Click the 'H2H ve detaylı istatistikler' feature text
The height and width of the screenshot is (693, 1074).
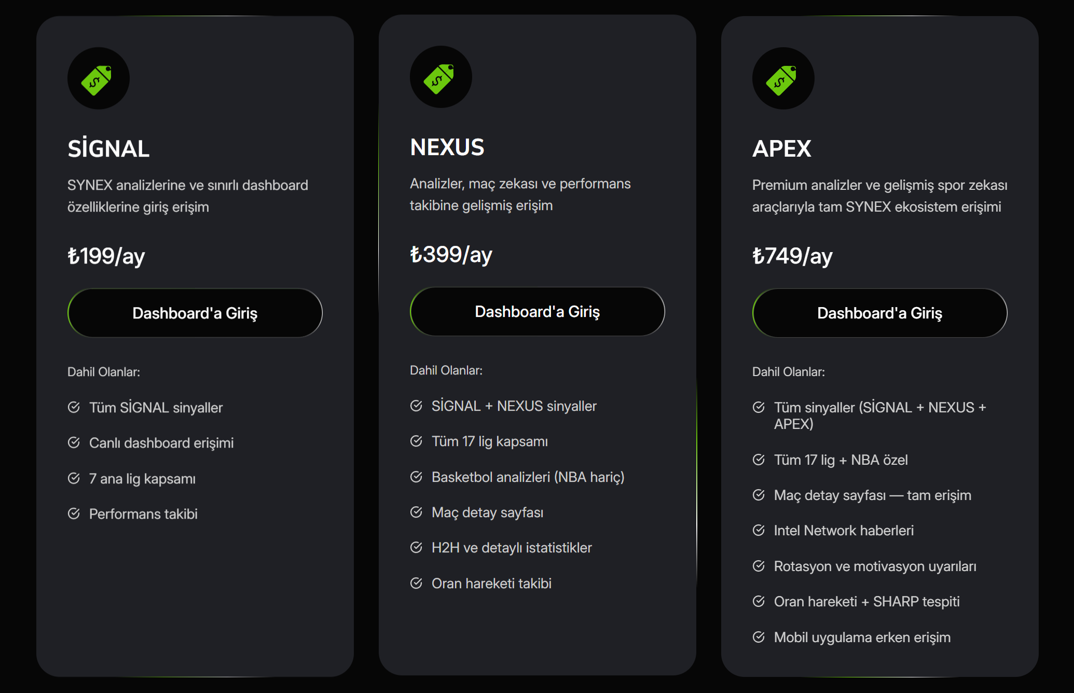[x=512, y=548]
